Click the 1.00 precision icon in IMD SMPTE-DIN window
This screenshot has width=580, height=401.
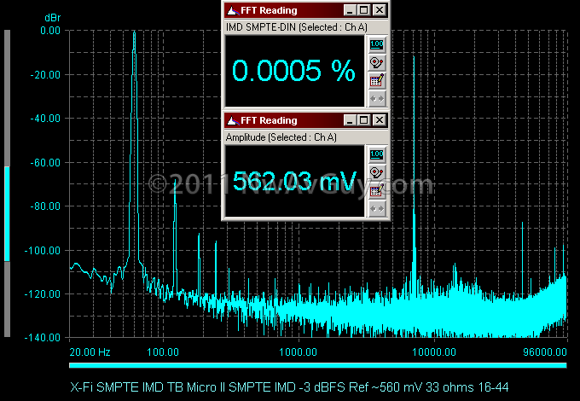[376, 44]
